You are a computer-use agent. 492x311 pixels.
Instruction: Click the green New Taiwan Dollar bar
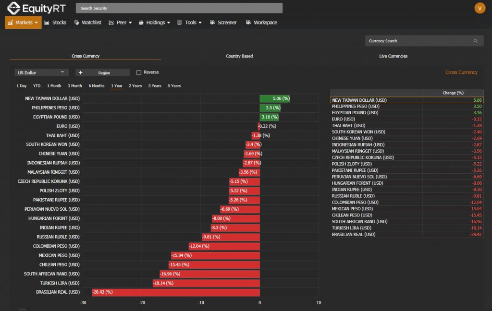[x=275, y=98]
